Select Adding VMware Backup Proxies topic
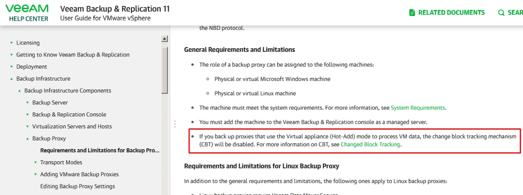 [x=79, y=174]
